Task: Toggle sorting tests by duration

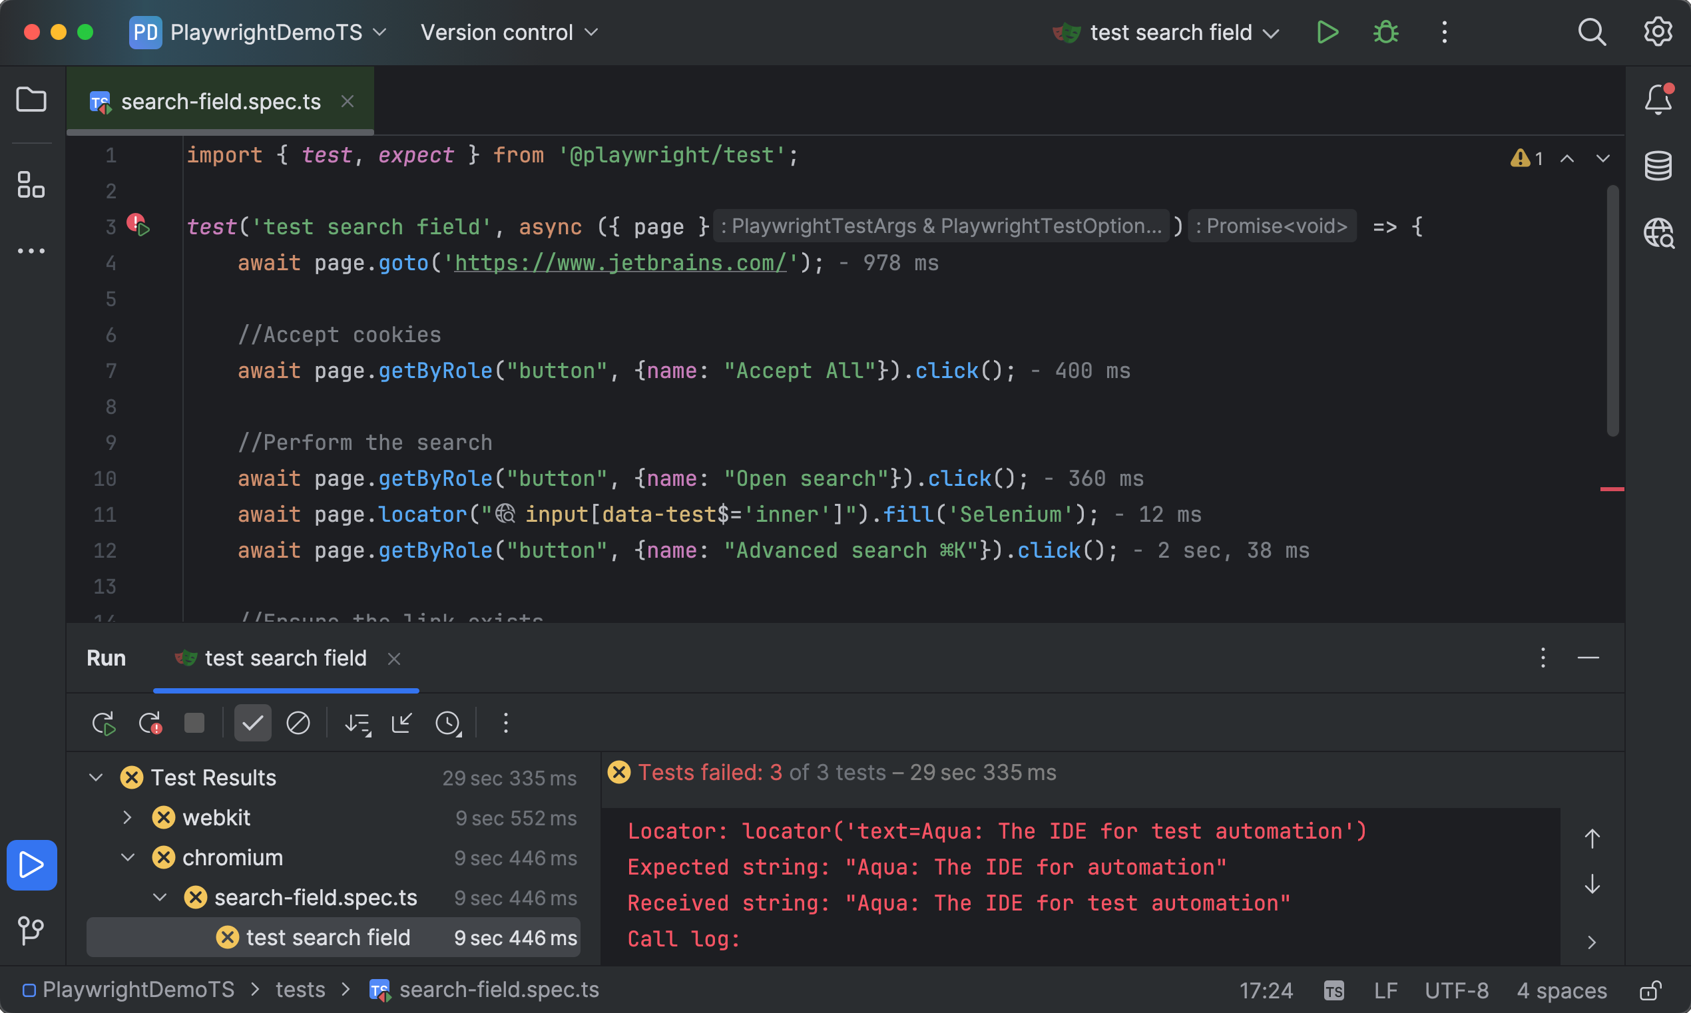Action: pos(357,722)
